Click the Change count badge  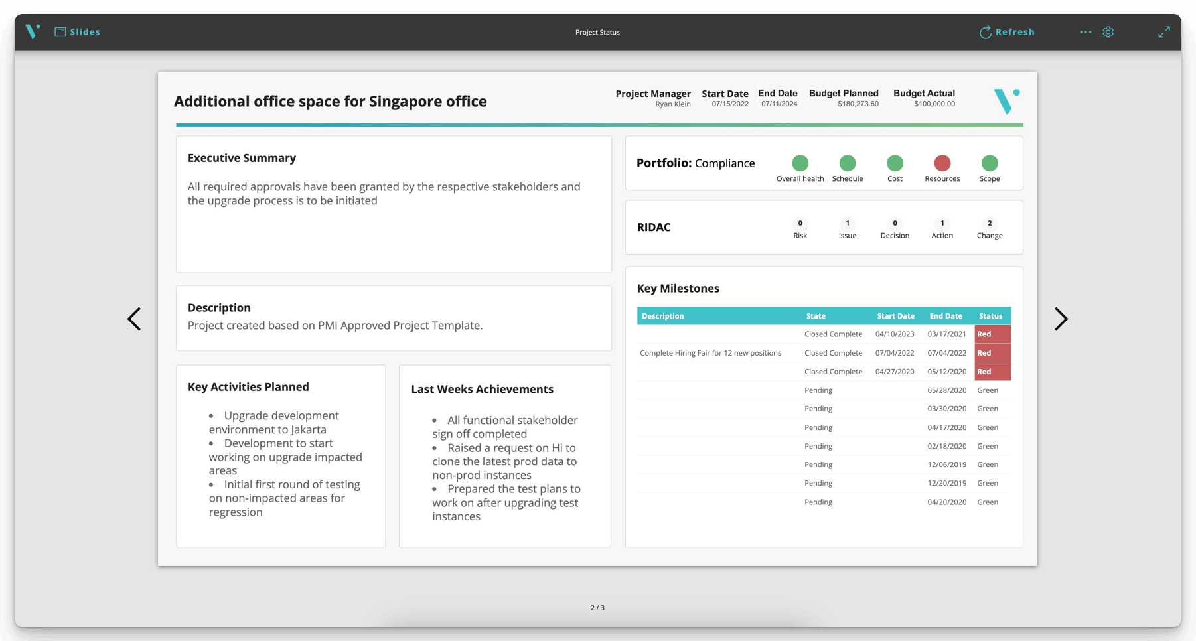tap(990, 223)
